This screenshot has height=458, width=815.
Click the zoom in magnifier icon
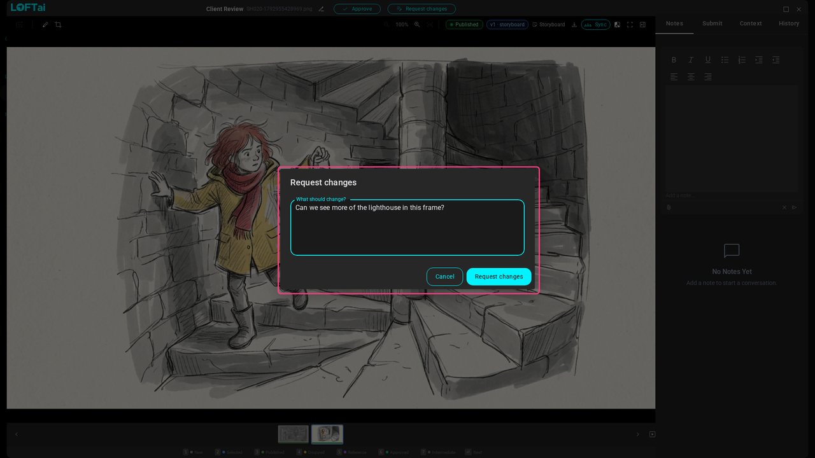(417, 25)
